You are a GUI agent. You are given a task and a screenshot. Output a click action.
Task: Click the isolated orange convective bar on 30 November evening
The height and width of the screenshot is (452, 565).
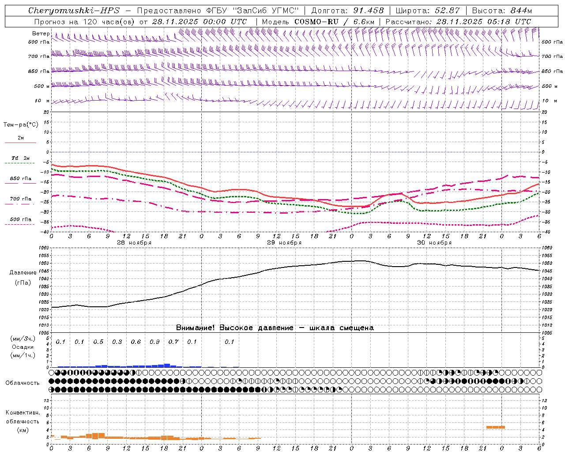tap(496, 427)
